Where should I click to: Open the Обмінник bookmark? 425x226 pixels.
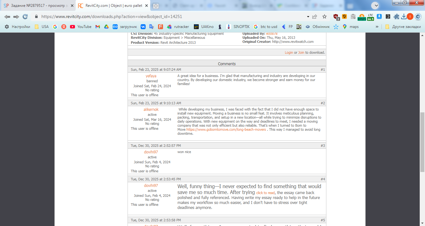point(317,27)
